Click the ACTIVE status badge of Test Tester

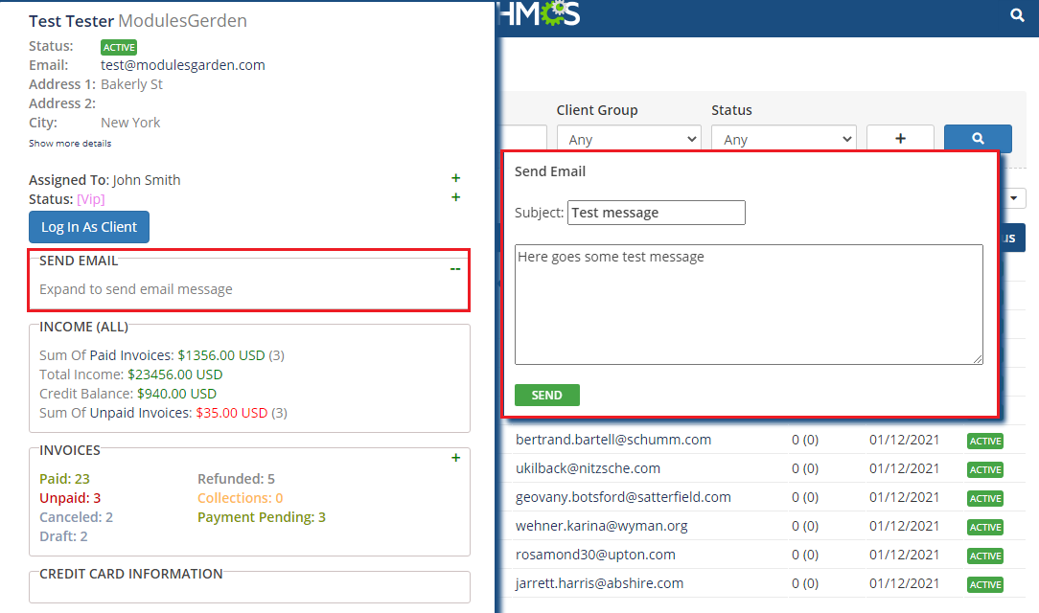click(119, 47)
